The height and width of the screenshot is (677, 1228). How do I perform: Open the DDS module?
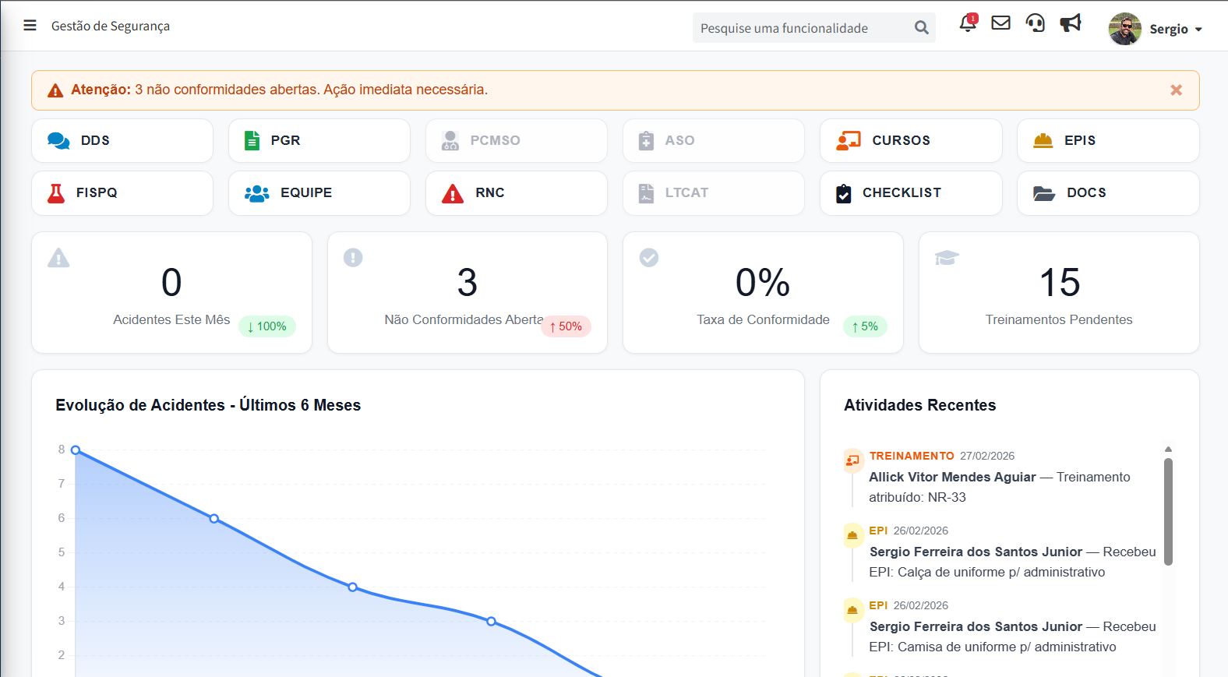pyautogui.click(x=122, y=140)
